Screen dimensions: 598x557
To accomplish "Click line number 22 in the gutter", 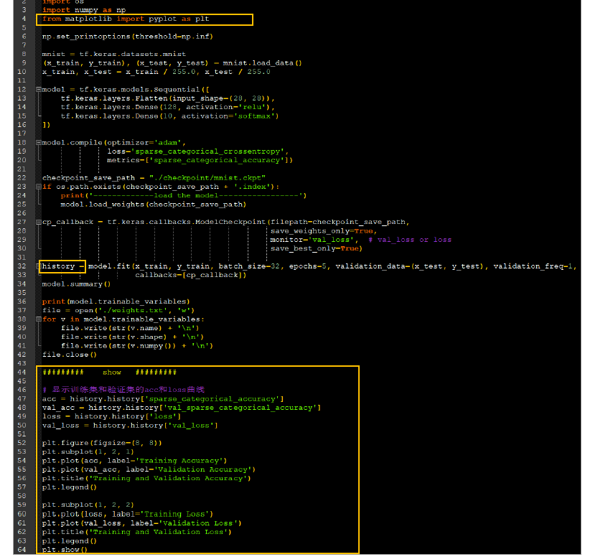I will 22,178.
